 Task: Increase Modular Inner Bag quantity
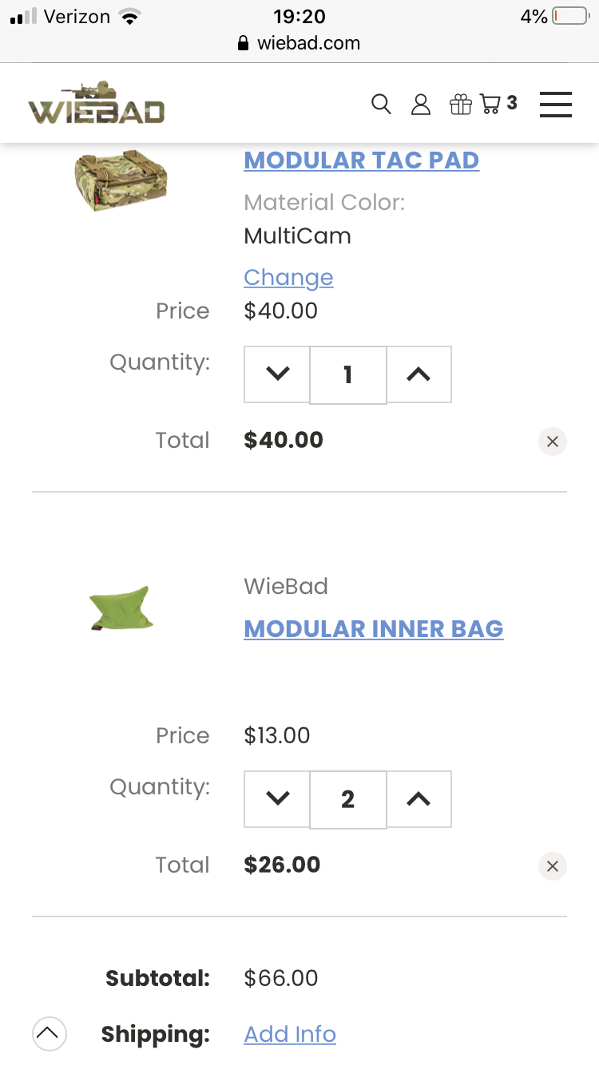(x=419, y=799)
